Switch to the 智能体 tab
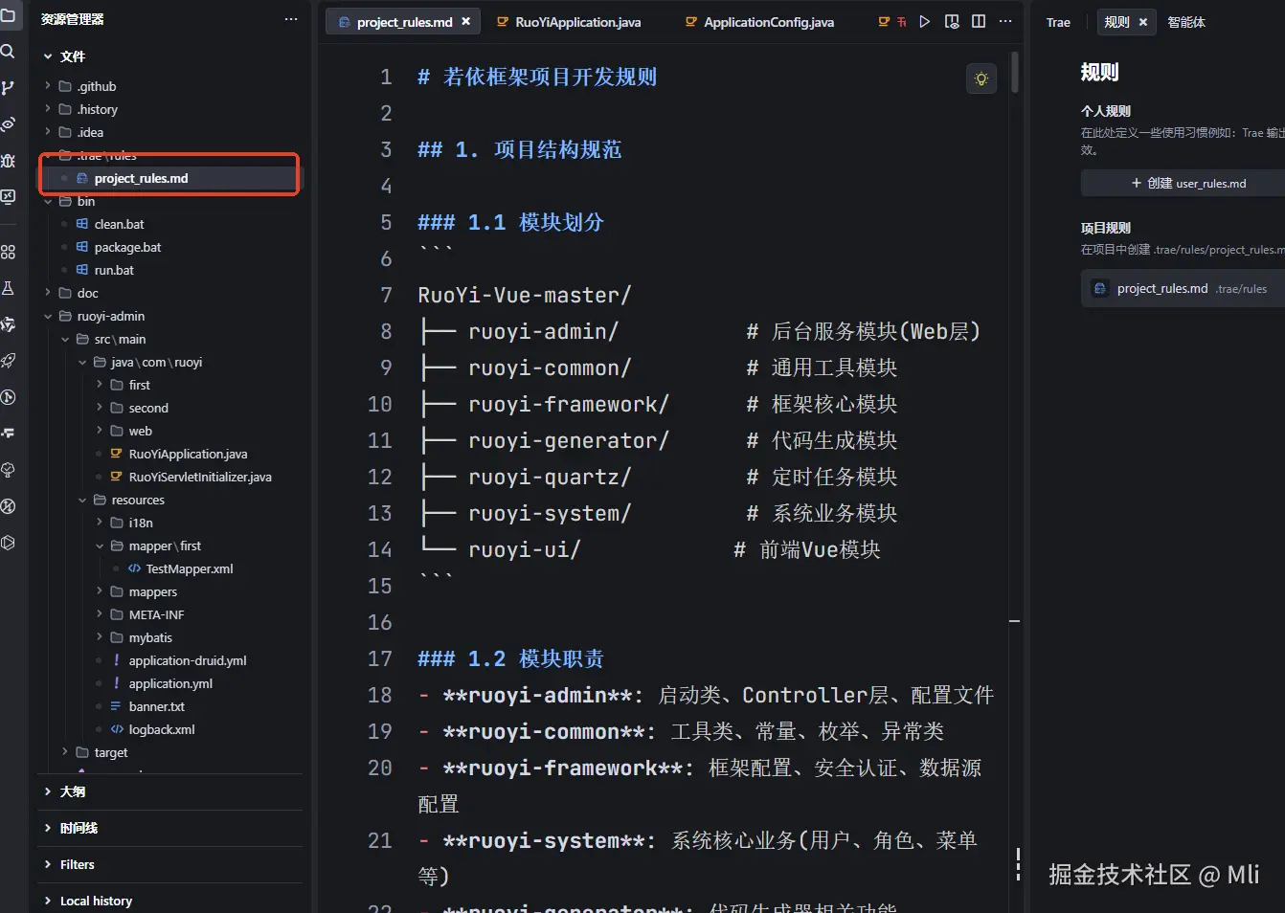Image resolution: width=1285 pixels, height=913 pixels. (1186, 22)
